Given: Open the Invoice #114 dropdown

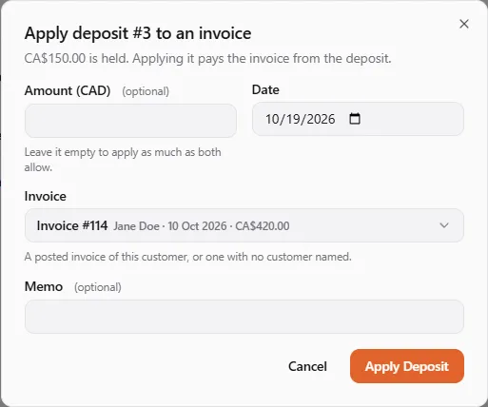Looking at the screenshot, I should (x=244, y=225).
